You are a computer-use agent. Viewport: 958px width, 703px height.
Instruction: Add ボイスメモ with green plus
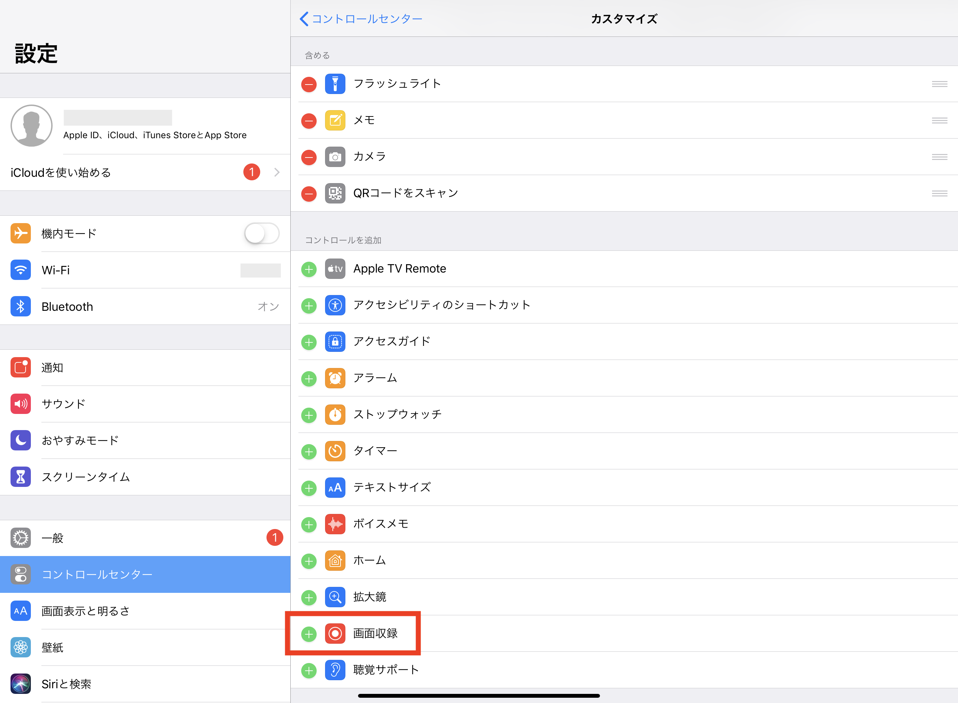(x=309, y=525)
